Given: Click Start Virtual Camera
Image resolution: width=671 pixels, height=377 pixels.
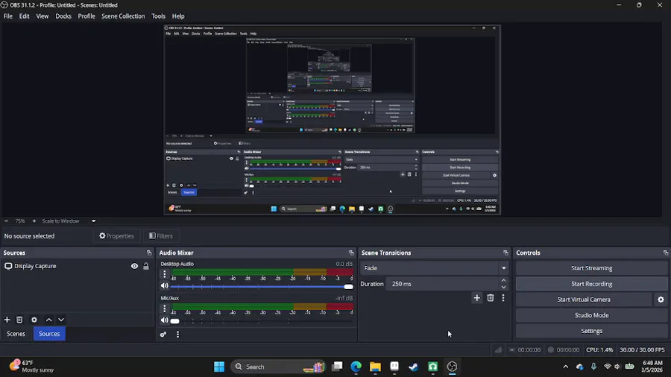Looking at the screenshot, I should (584, 300).
